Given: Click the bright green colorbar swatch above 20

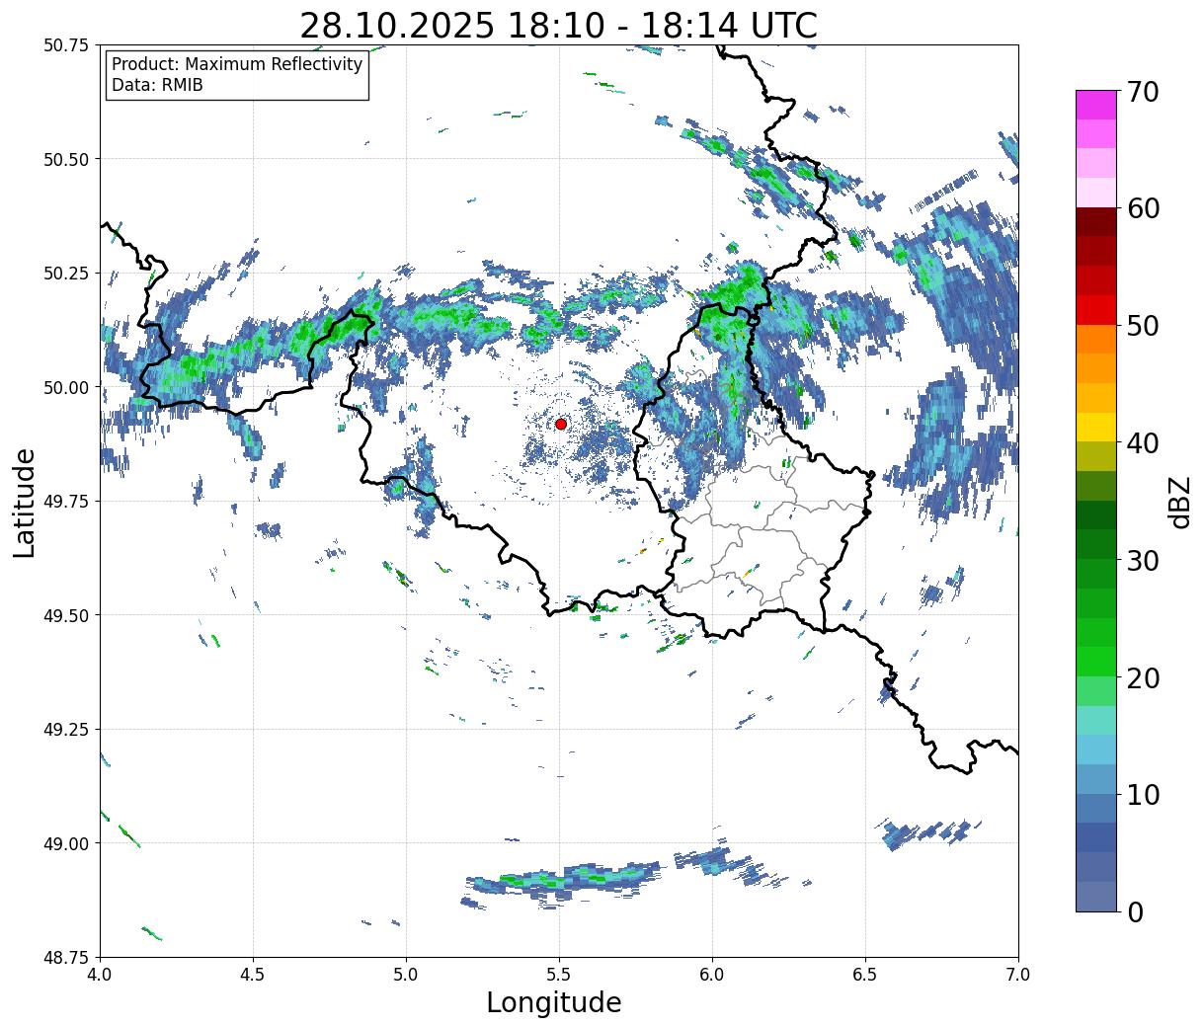Looking at the screenshot, I should point(1095,662).
